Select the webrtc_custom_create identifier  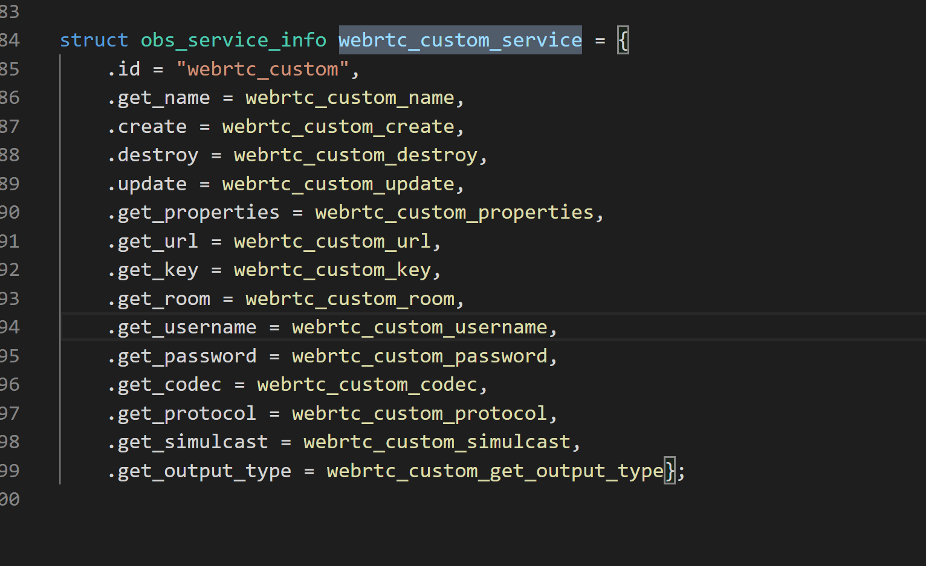tap(338, 126)
